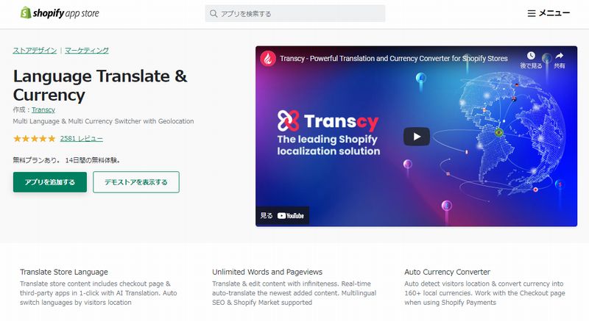Click the Transcy knot logo in video

tap(288, 121)
